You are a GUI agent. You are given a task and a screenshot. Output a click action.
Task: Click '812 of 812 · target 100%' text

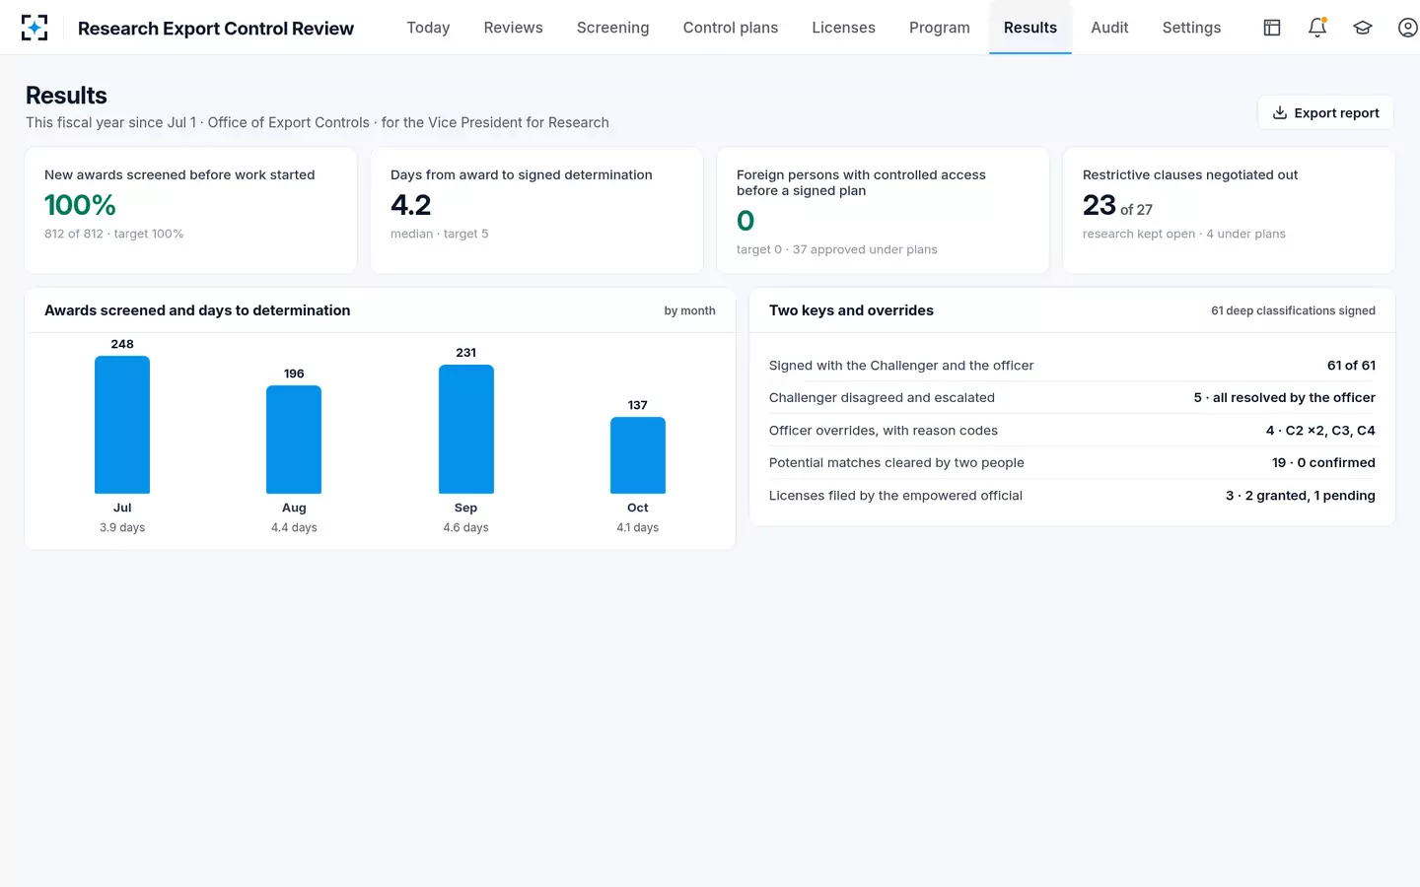[114, 234]
